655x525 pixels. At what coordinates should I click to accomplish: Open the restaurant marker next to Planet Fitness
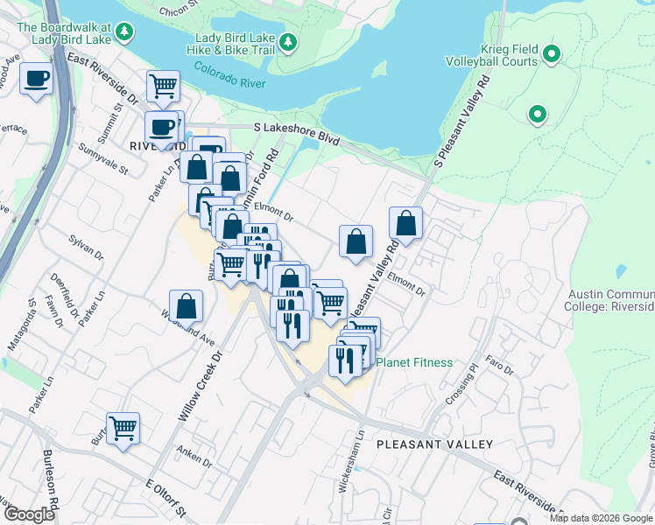coord(346,363)
